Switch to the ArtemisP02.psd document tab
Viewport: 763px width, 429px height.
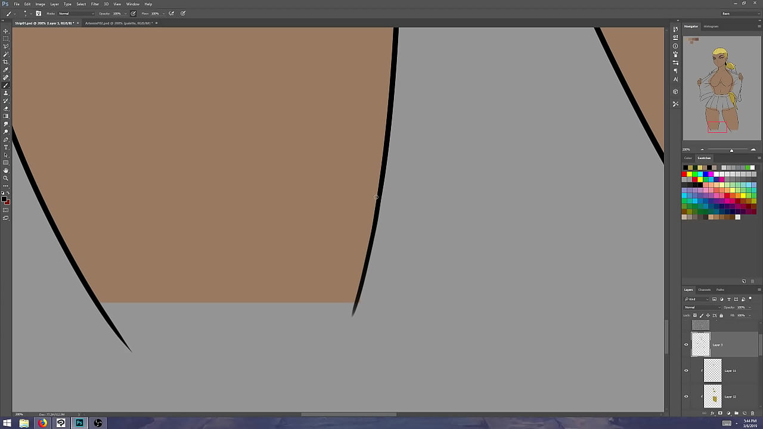[118, 23]
